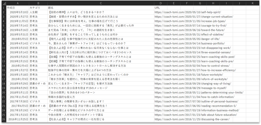This screenshot has width=261, height=125.
Task: Click the 作成日 header cell
Action: tap(17, 8)
